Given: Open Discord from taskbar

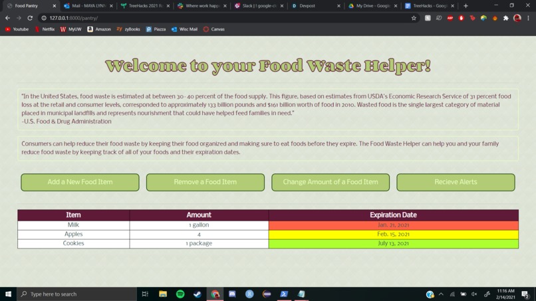Looking at the screenshot, I should [x=232, y=294].
